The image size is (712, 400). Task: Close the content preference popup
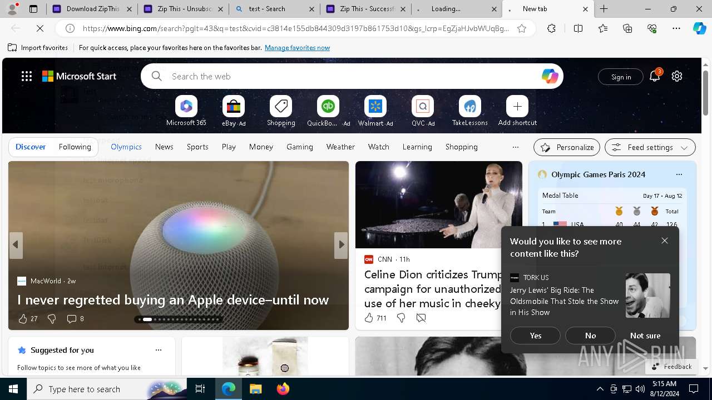pyautogui.click(x=665, y=241)
